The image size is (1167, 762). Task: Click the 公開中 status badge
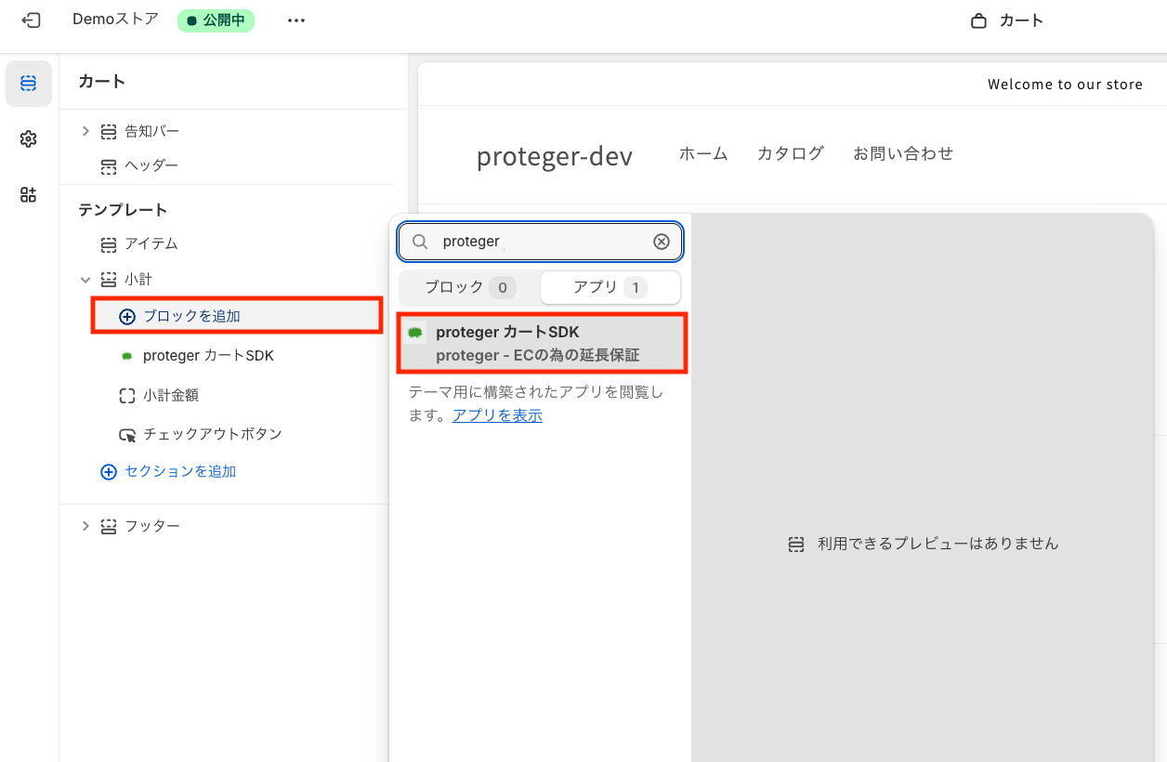pos(216,20)
